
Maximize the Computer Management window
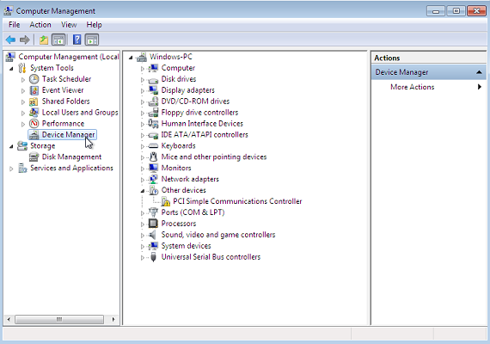(x=456, y=11)
